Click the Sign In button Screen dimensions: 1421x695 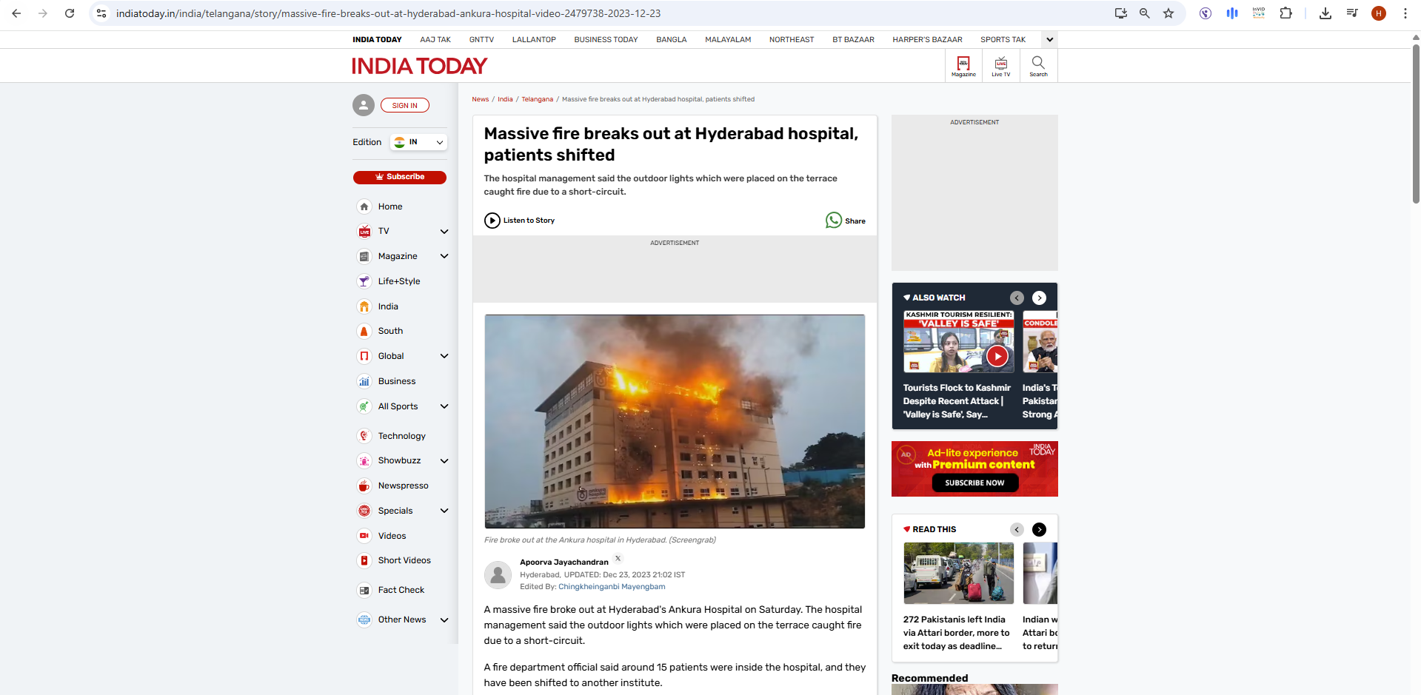pos(405,106)
